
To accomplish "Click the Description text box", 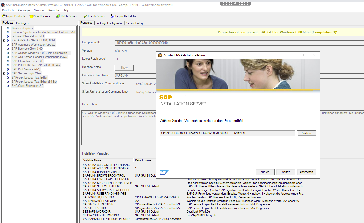I will (x=119, y=128).
